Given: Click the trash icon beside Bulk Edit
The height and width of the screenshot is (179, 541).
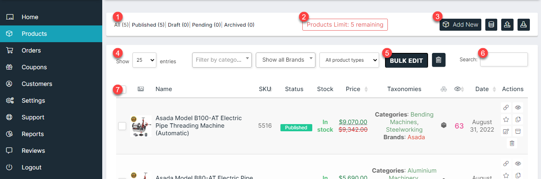Looking at the screenshot, I should coord(438,60).
